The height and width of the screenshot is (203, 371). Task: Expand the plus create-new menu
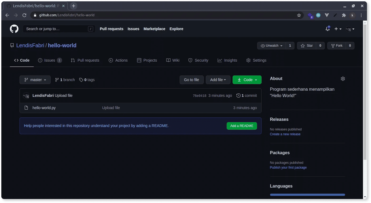click(x=338, y=29)
